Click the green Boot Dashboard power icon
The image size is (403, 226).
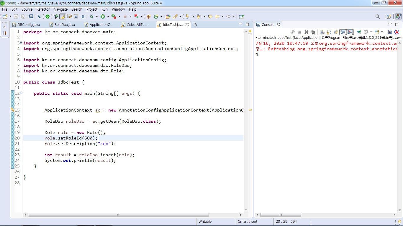point(47,16)
